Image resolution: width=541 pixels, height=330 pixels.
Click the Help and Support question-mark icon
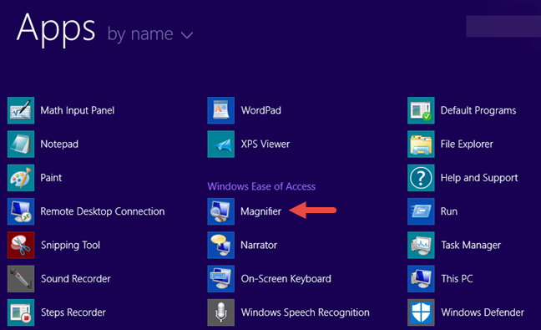click(x=421, y=178)
